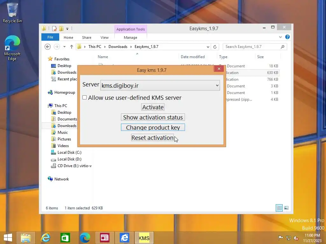Switch to the Share ribbon tab

pyautogui.click(x=87, y=37)
